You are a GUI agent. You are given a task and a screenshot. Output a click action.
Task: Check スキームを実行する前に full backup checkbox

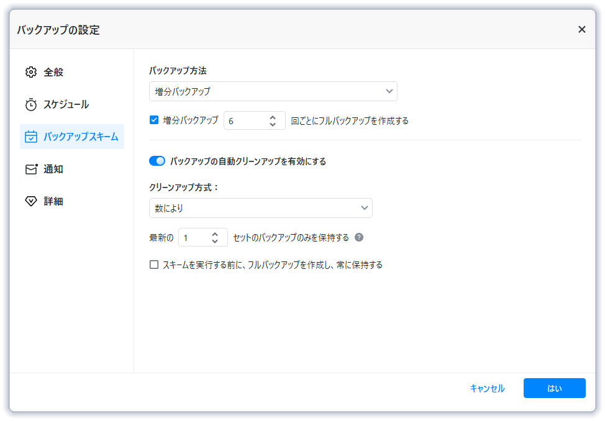pyautogui.click(x=154, y=265)
